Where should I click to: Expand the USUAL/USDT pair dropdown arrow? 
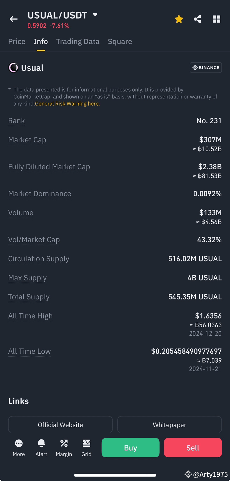pyautogui.click(x=95, y=15)
